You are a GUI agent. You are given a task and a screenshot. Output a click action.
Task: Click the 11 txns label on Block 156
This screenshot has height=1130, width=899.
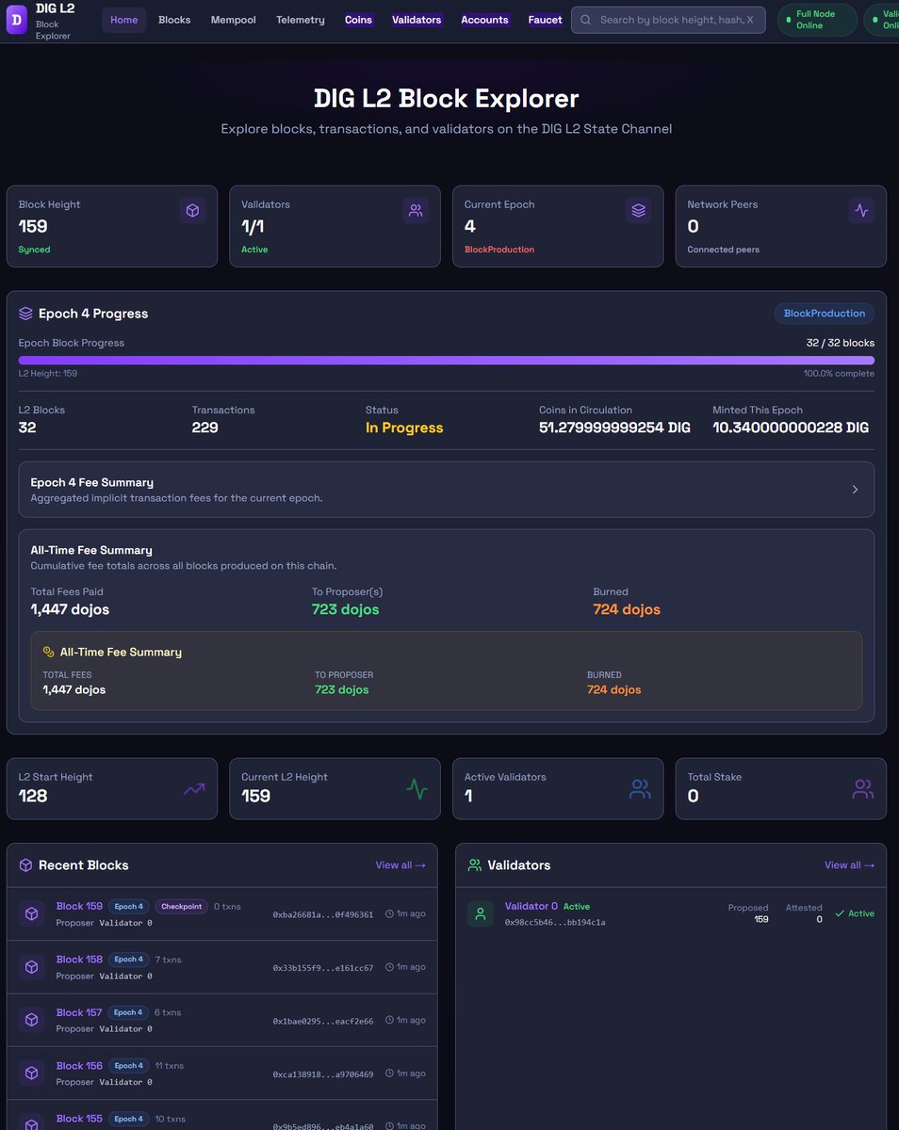pos(170,1066)
